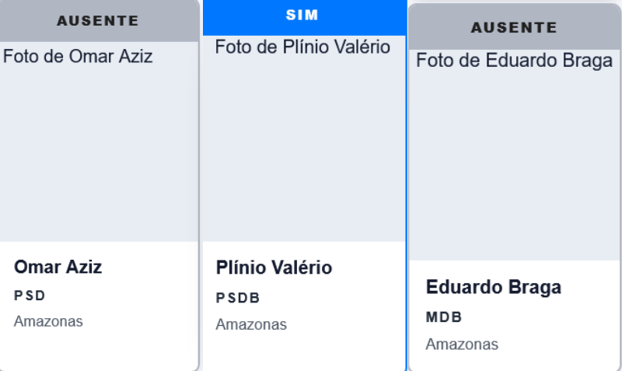Click the PSDB party label
Viewport: 622px width, 371px height.
point(238,298)
